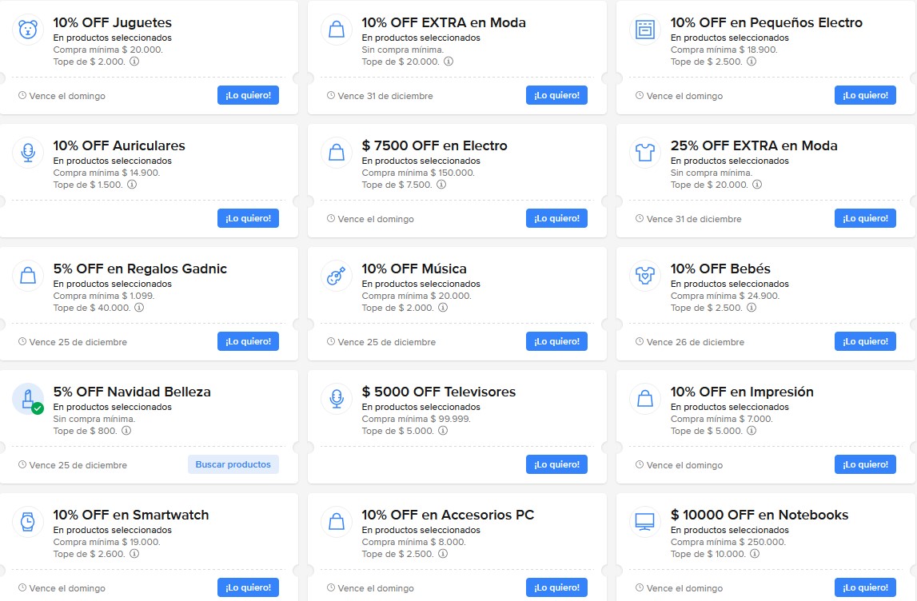Click the microphone icon on Auriculares coupon

click(28, 152)
